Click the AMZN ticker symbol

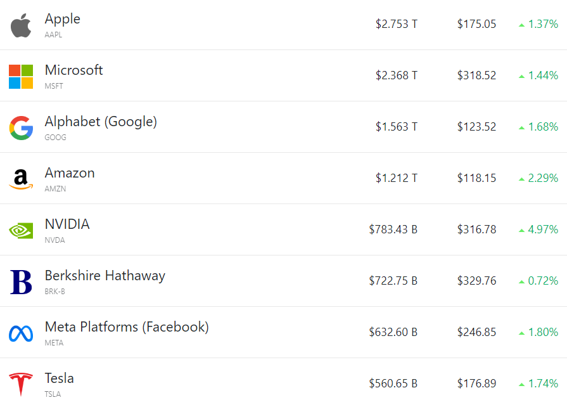[x=55, y=189]
